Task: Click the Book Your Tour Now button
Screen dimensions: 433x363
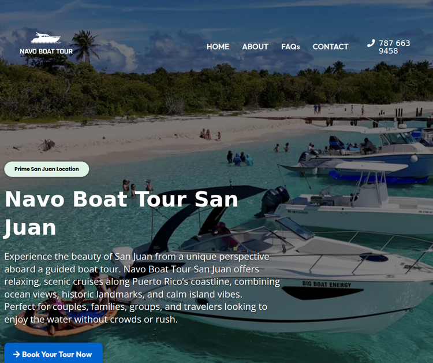Action: pyautogui.click(x=53, y=353)
